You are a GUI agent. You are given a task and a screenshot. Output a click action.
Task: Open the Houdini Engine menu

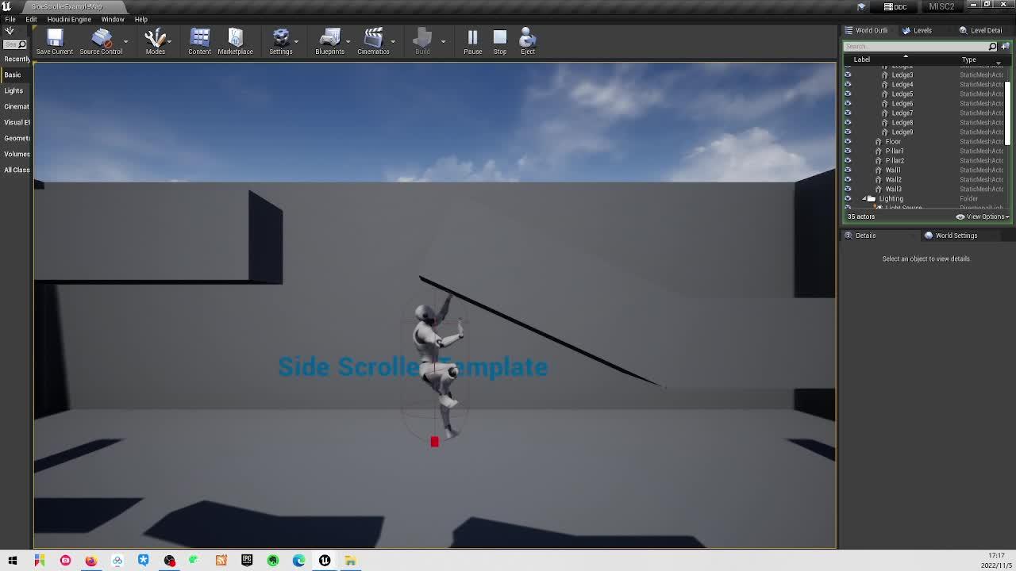69,19
